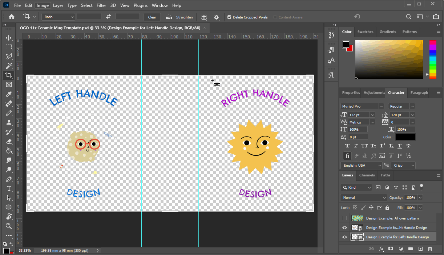Click the font size field showing 132 pt

pyautogui.click(x=358, y=115)
